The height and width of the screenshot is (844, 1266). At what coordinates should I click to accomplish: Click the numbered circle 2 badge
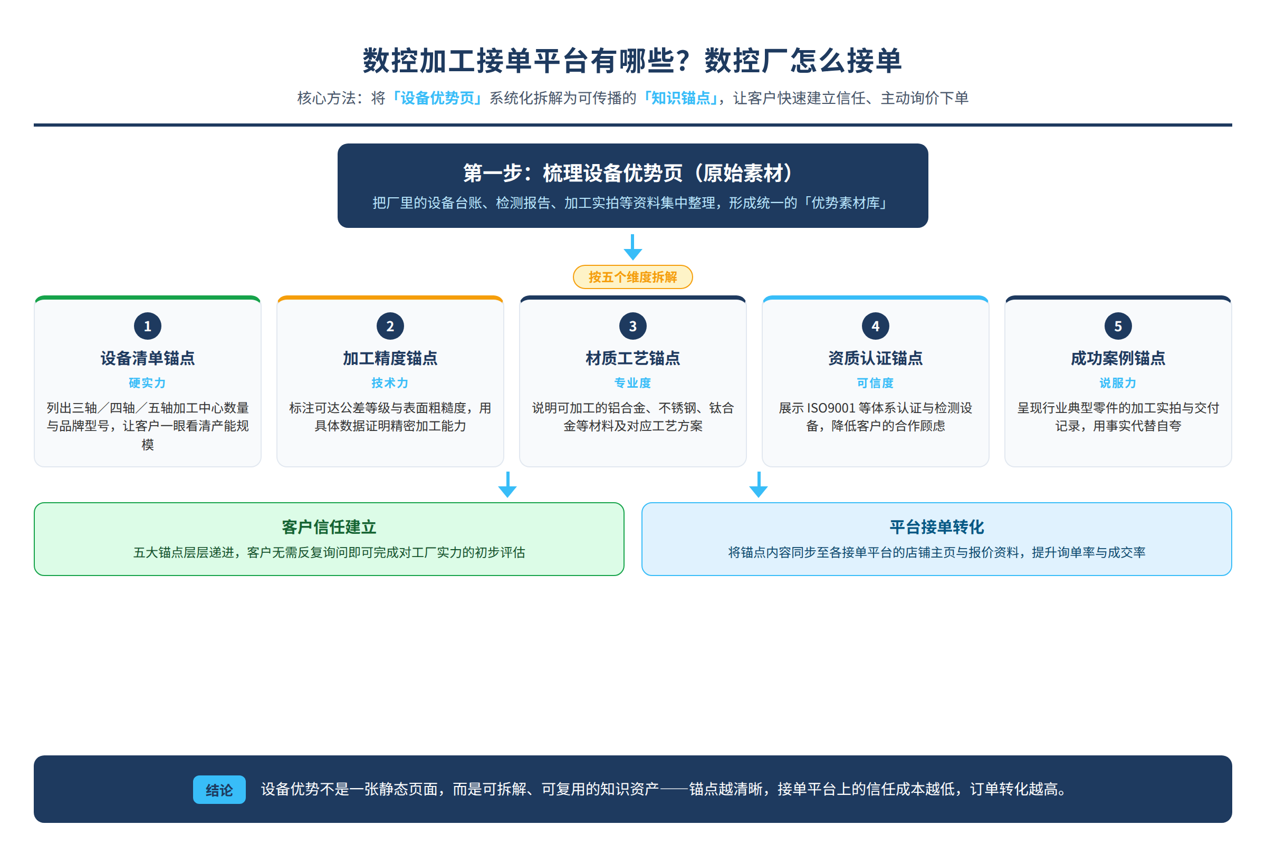coord(390,325)
